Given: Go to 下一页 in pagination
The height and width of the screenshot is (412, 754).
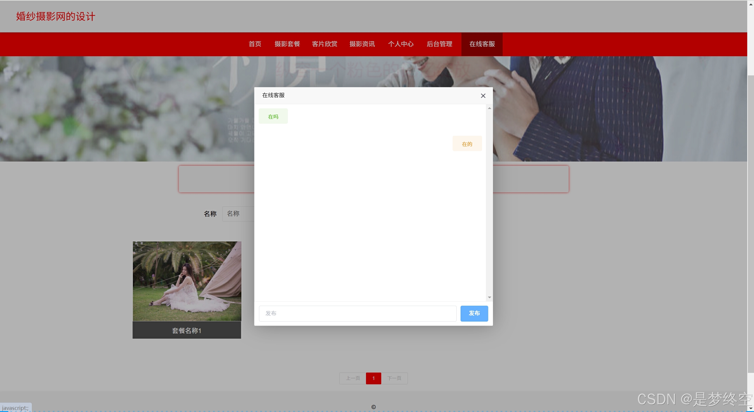Looking at the screenshot, I should 394,378.
